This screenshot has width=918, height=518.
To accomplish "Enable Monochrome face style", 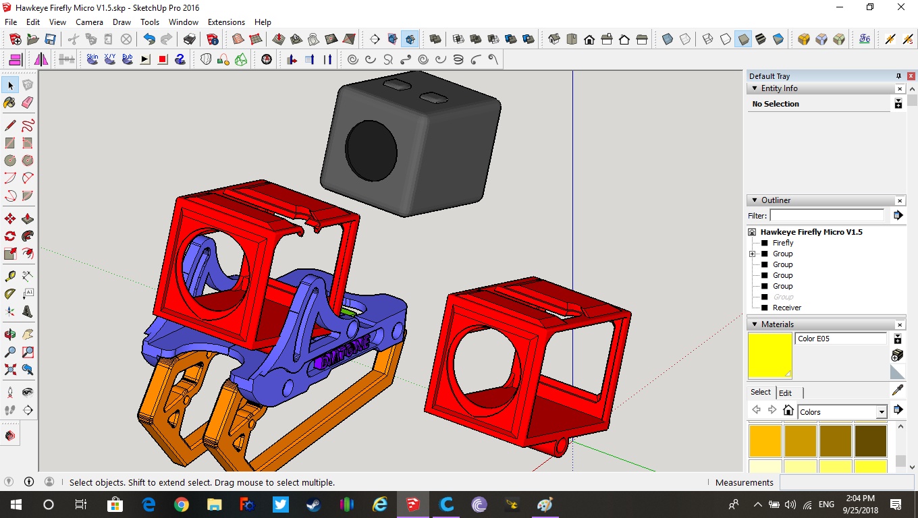I will pos(778,39).
